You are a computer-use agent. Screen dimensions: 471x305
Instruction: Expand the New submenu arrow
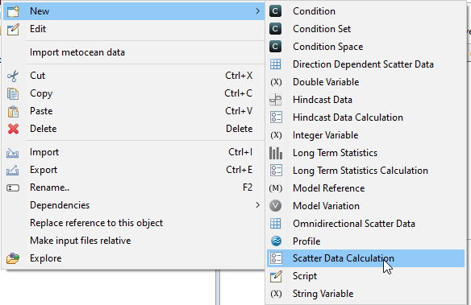tap(257, 11)
